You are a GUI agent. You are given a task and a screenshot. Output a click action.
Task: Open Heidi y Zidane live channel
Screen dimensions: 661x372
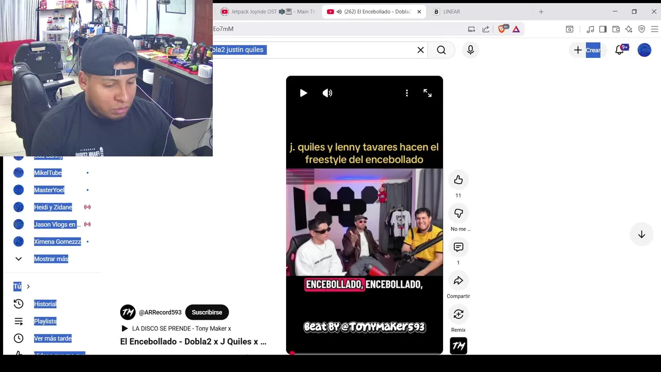pyautogui.click(x=53, y=207)
